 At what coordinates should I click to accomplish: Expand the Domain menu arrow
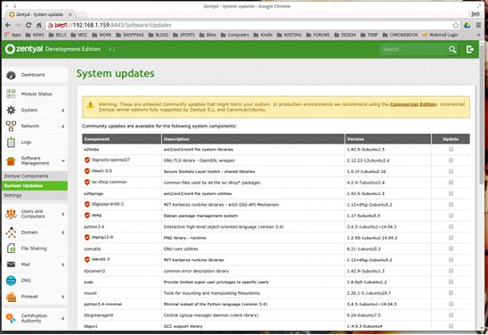63,233
